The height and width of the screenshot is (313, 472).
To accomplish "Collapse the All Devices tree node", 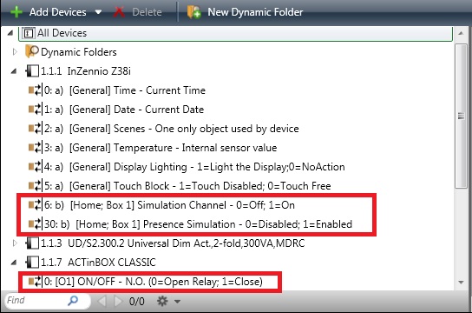I will [x=10, y=32].
